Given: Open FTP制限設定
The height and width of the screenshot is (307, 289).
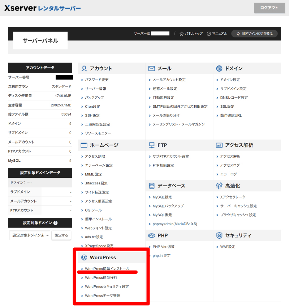Looking at the screenshot, I should click(x=163, y=166).
